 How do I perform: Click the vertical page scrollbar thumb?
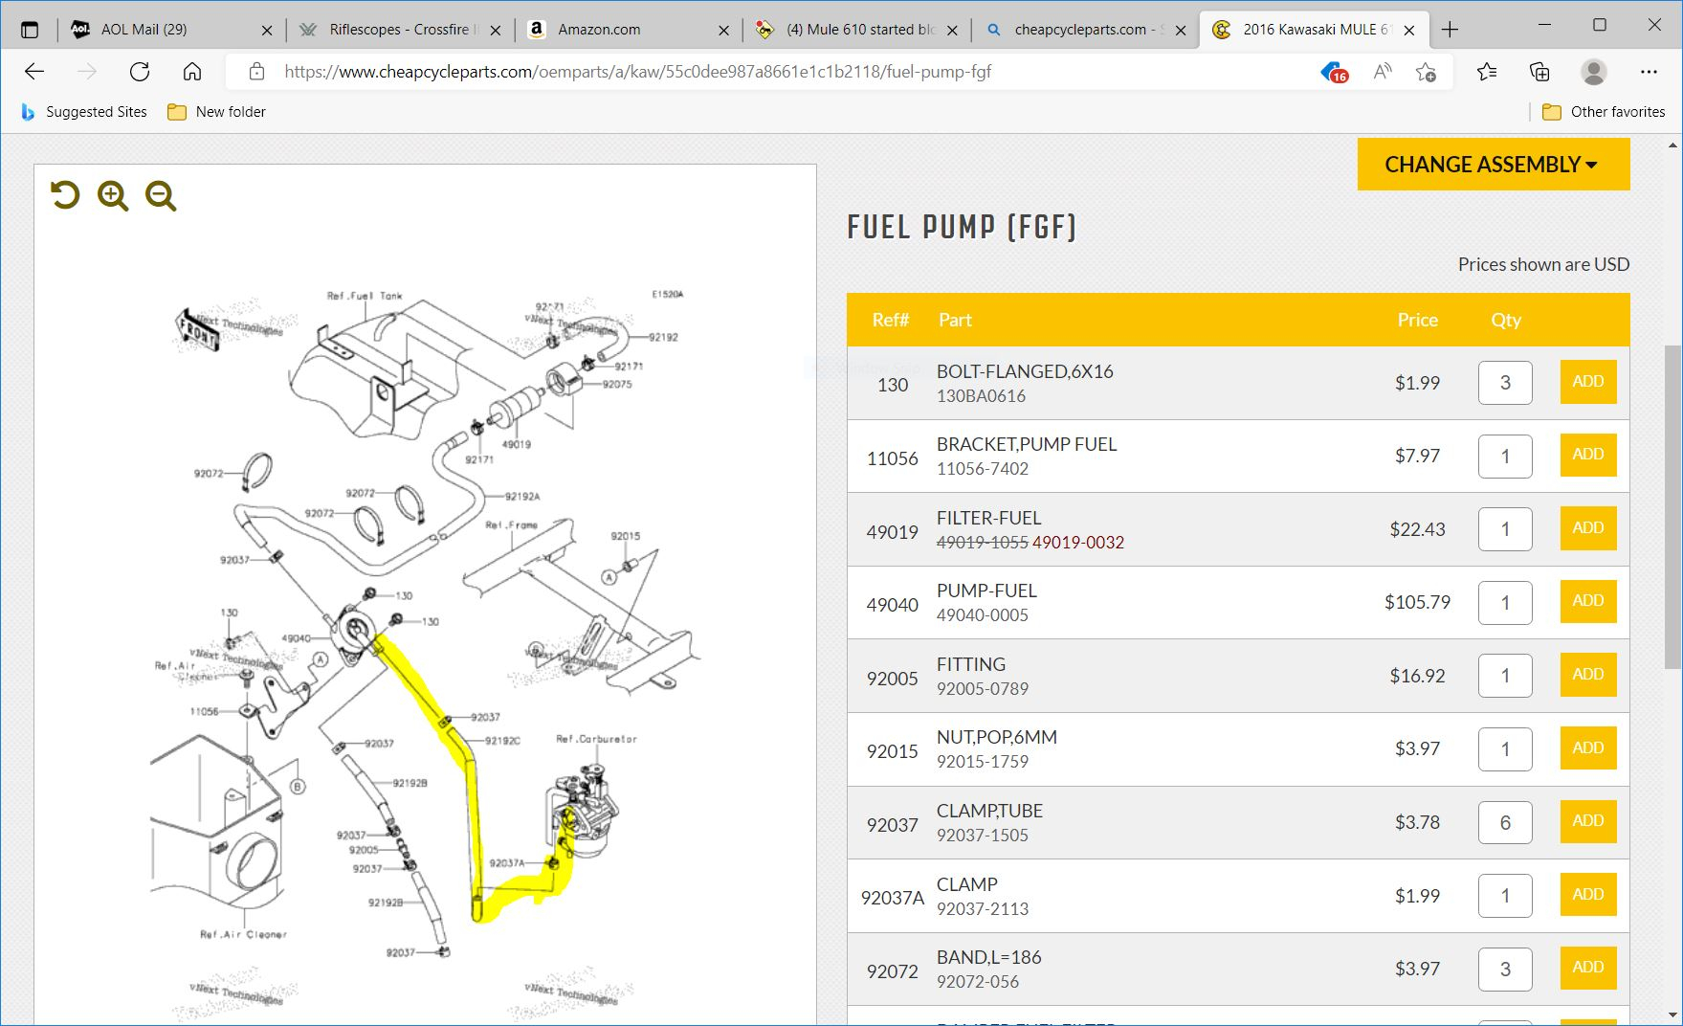point(1672,507)
